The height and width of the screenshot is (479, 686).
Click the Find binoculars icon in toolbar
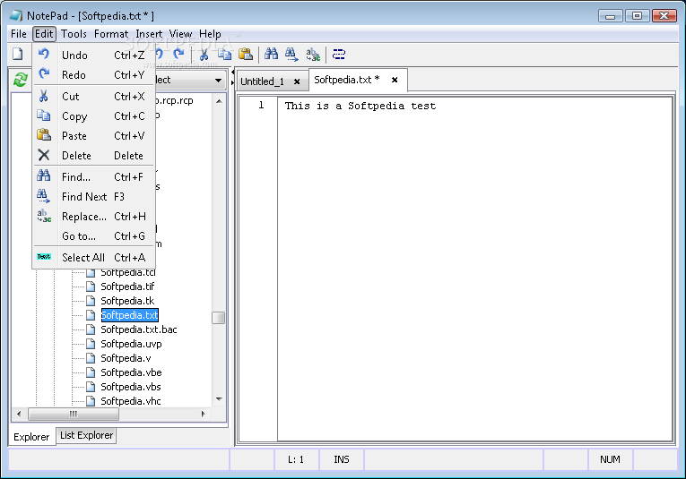271,54
